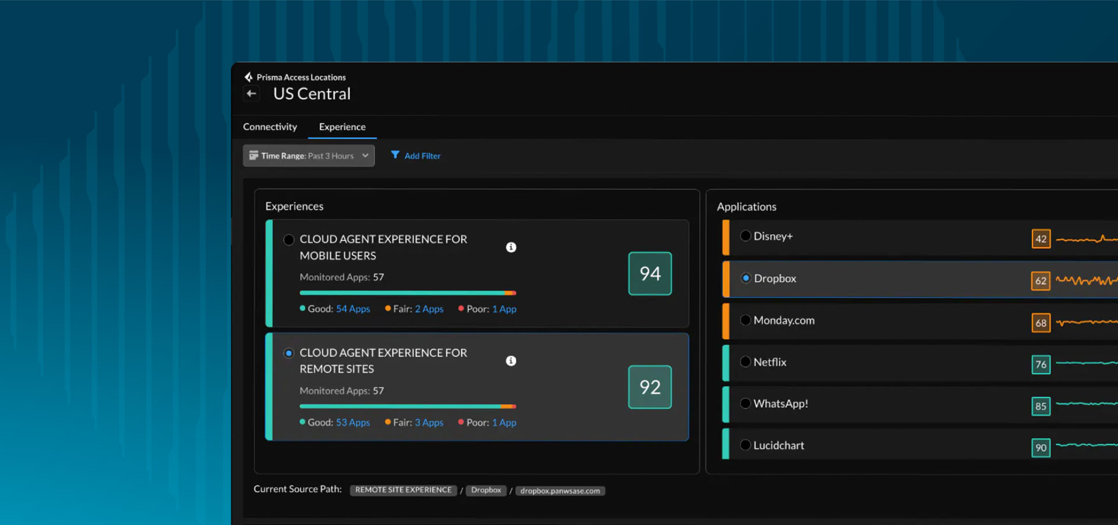The width and height of the screenshot is (1118, 525).
Task: Click the Add Filter link
Action: pos(422,156)
